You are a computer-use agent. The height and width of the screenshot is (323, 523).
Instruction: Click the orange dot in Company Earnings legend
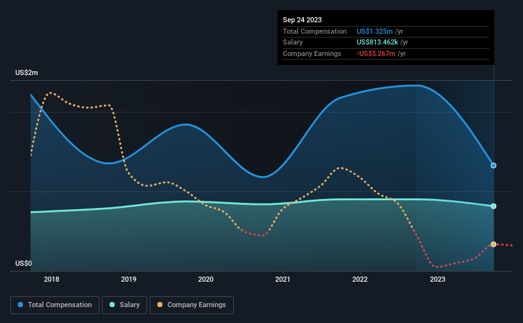click(160, 305)
